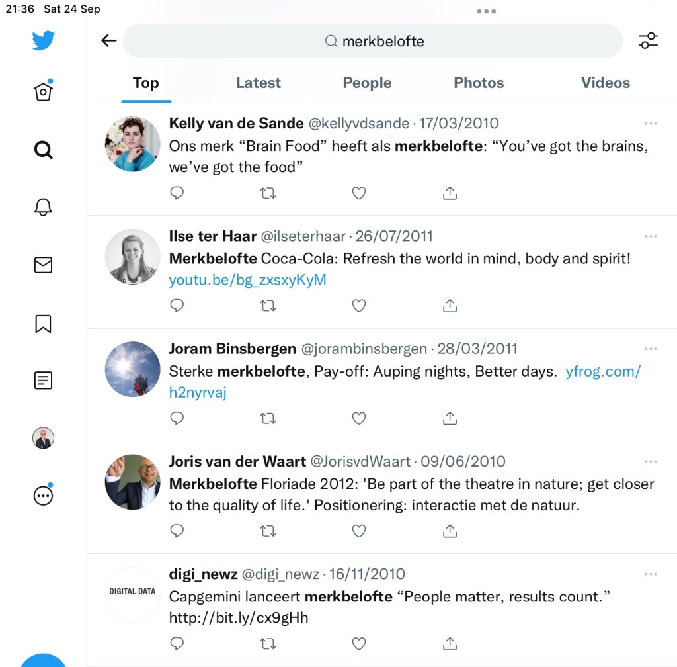Like Kelly van de Sande's tweet
The image size is (677, 667).
click(358, 193)
